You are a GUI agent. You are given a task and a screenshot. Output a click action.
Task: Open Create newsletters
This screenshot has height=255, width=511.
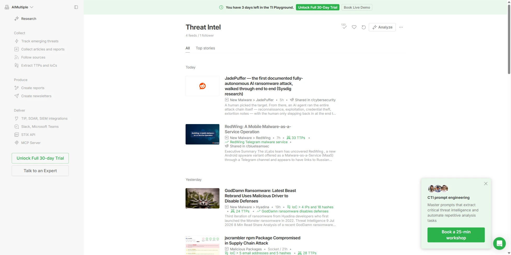pos(36,96)
